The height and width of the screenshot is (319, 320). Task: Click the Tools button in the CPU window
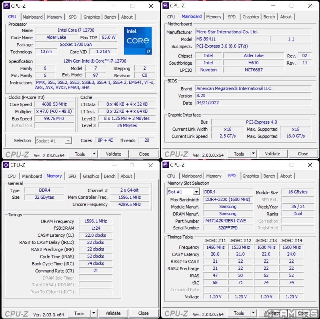(80, 154)
